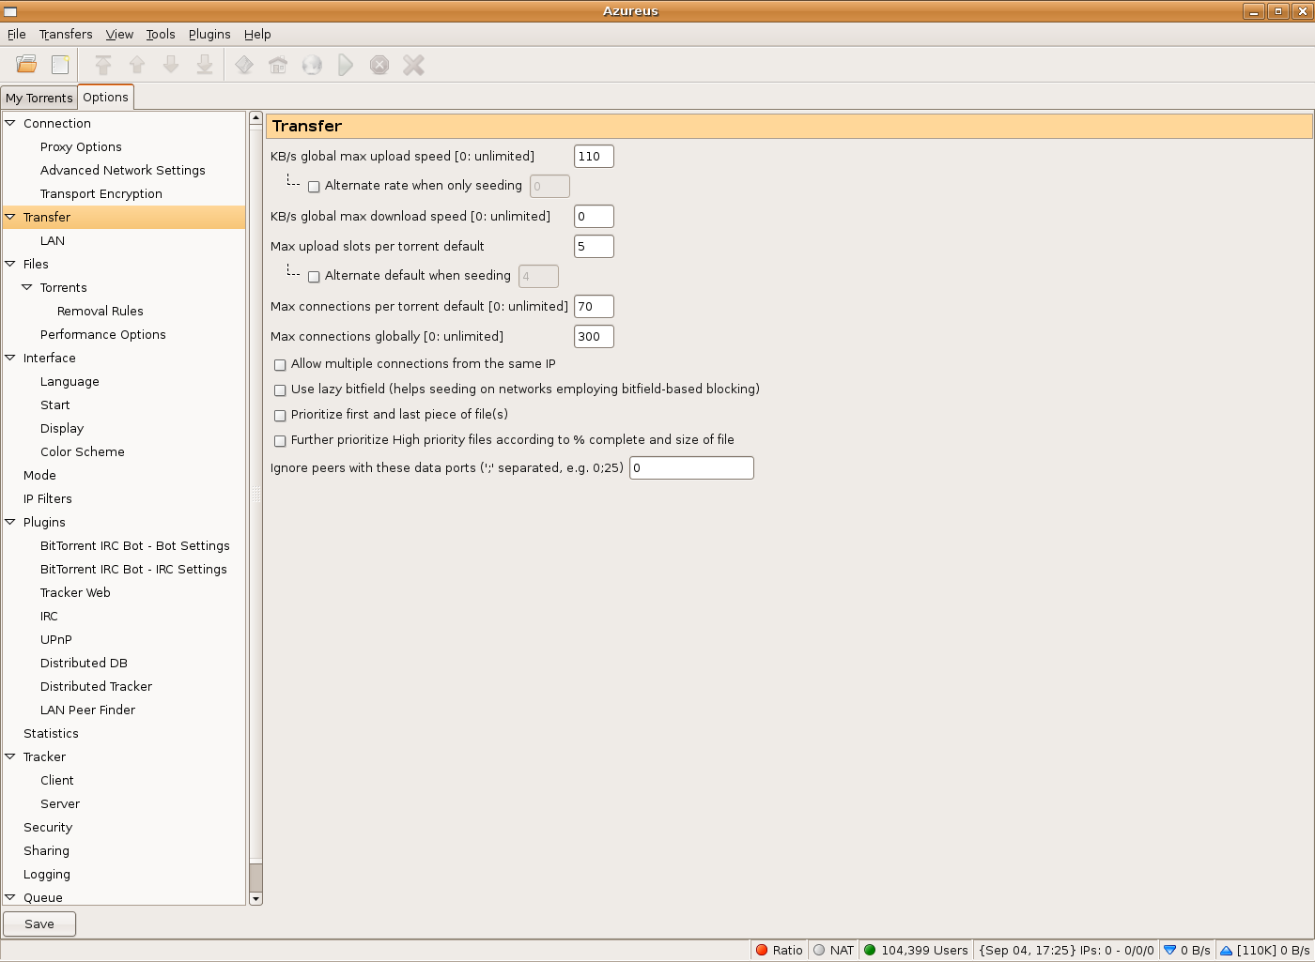Select Transport Encryption in the options tree
This screenshot has width=1315, height=962.
(101, 193)
